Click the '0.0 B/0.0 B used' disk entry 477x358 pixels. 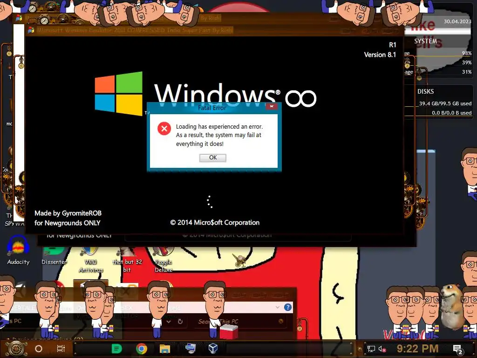coord(452,113)
